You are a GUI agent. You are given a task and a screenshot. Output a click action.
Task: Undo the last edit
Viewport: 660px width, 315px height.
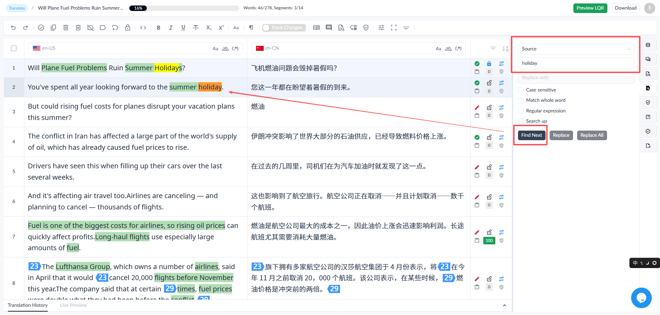point(13,28)
